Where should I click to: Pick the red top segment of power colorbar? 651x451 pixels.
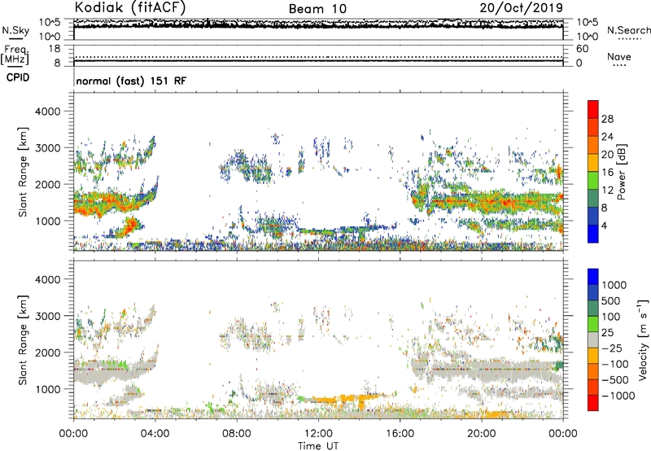click(x=593, y=109)
